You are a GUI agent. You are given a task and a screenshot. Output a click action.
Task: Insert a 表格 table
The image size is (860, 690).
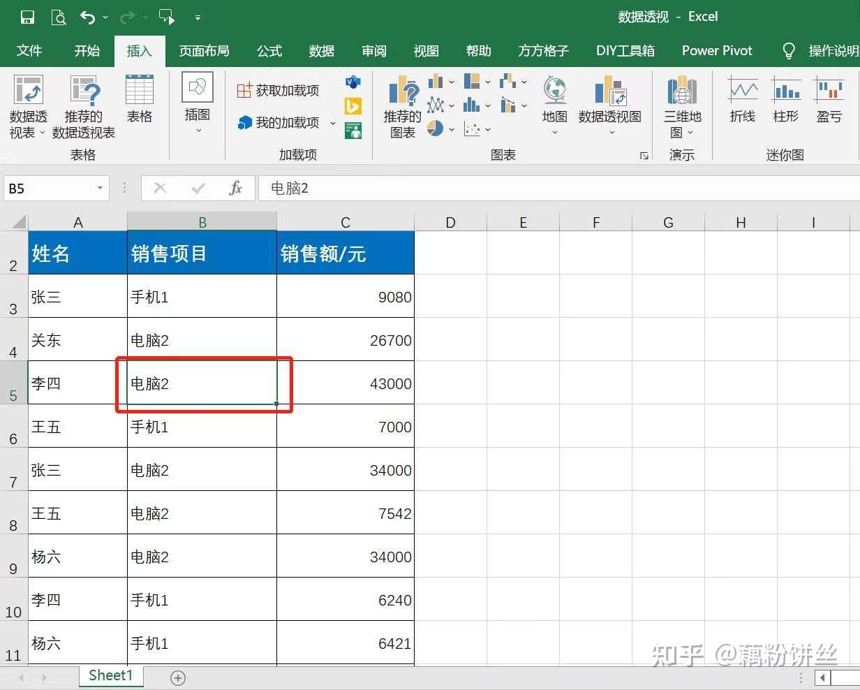pos(140,99)
